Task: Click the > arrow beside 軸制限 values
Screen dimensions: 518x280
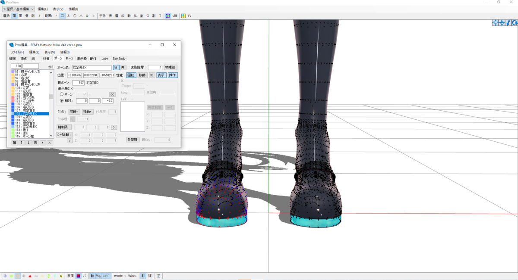Action: (x=114, y=128)
